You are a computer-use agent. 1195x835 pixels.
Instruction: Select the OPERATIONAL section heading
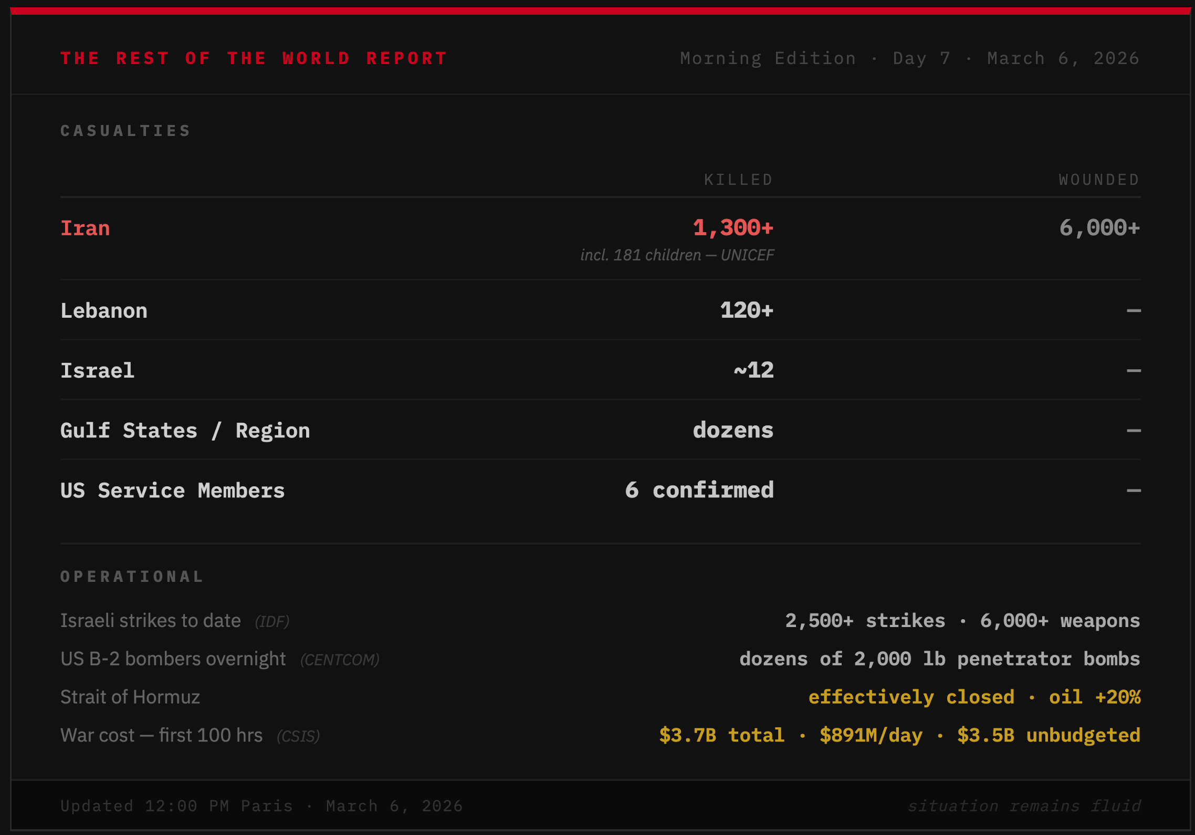point(132,577)
